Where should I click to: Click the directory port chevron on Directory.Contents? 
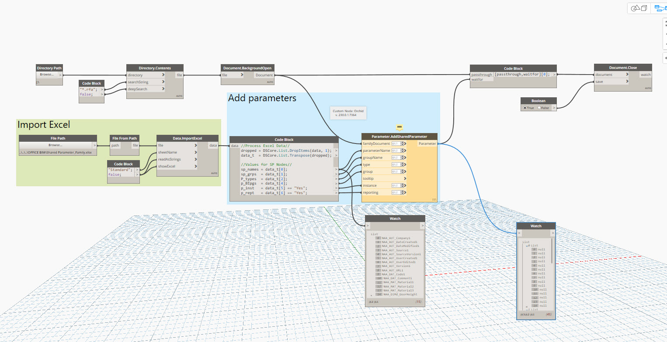coord(163,75)
